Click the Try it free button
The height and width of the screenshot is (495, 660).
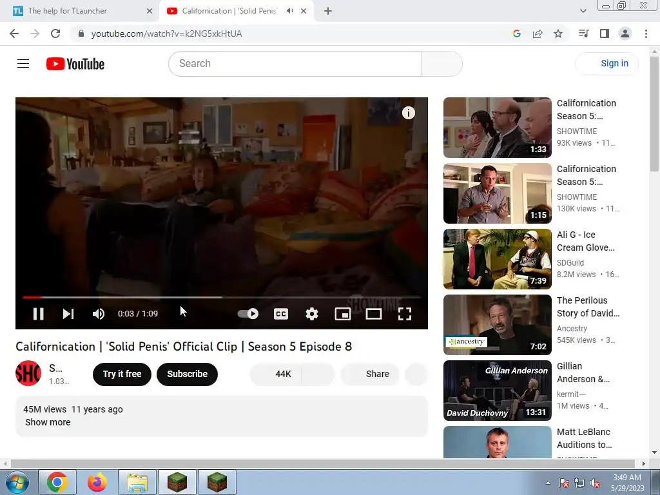[x=122, y=374]
